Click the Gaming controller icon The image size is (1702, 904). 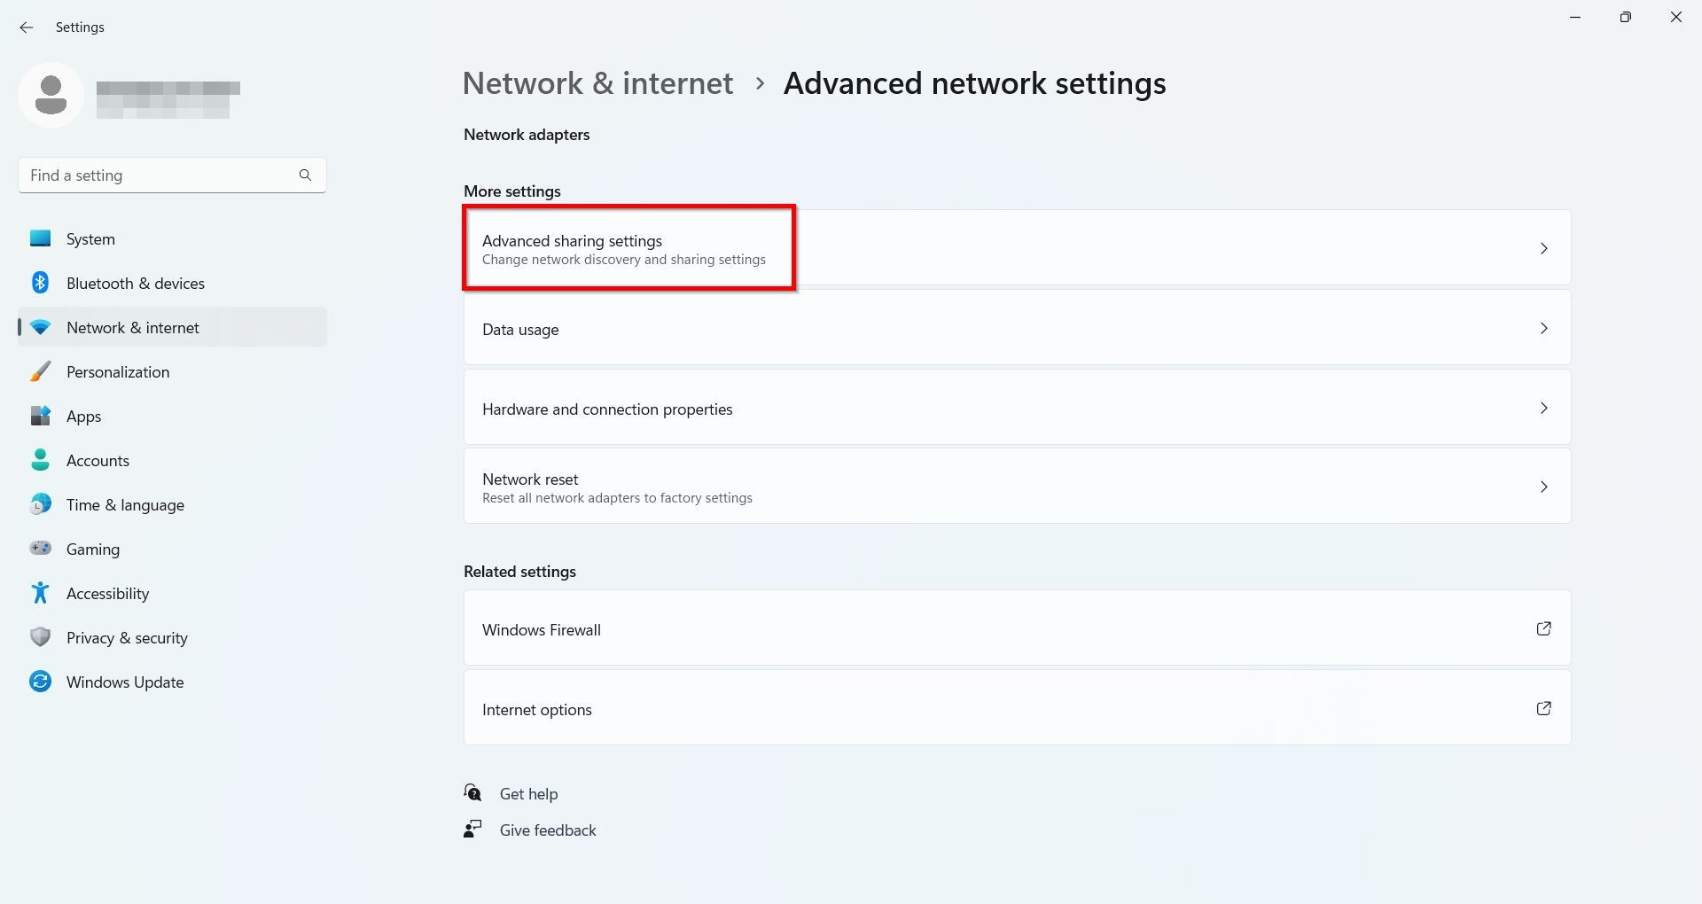coord(40,549)
